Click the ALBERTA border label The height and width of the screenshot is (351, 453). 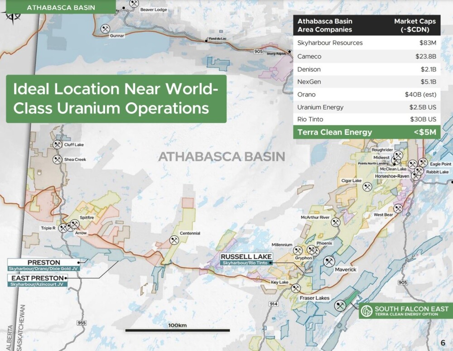[x=10, y=338]
